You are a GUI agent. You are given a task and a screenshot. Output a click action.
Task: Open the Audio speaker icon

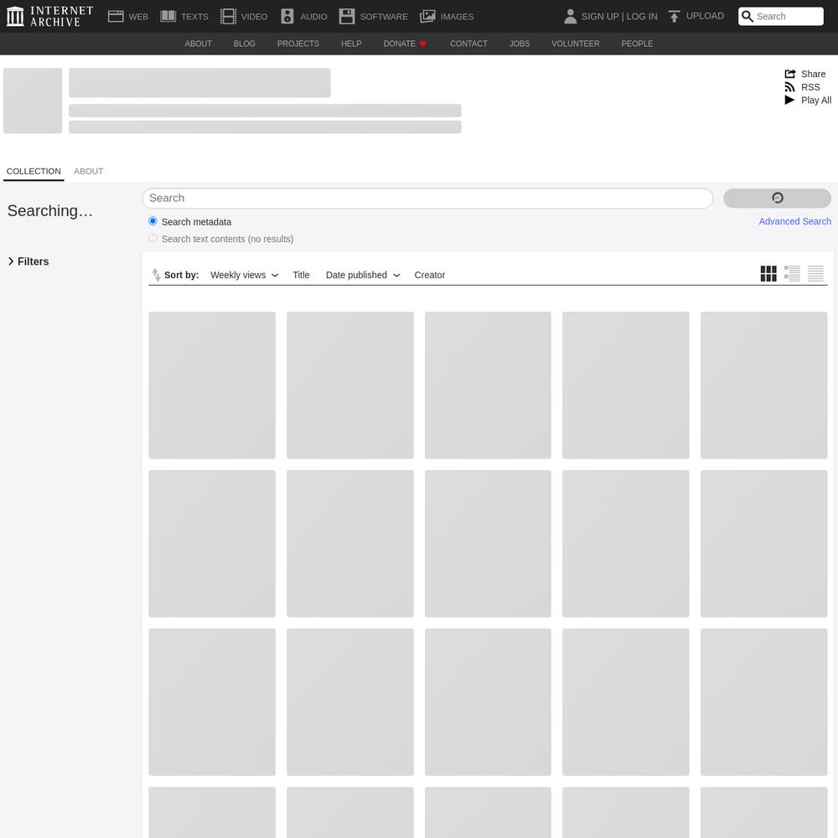(x=287, y=16)
